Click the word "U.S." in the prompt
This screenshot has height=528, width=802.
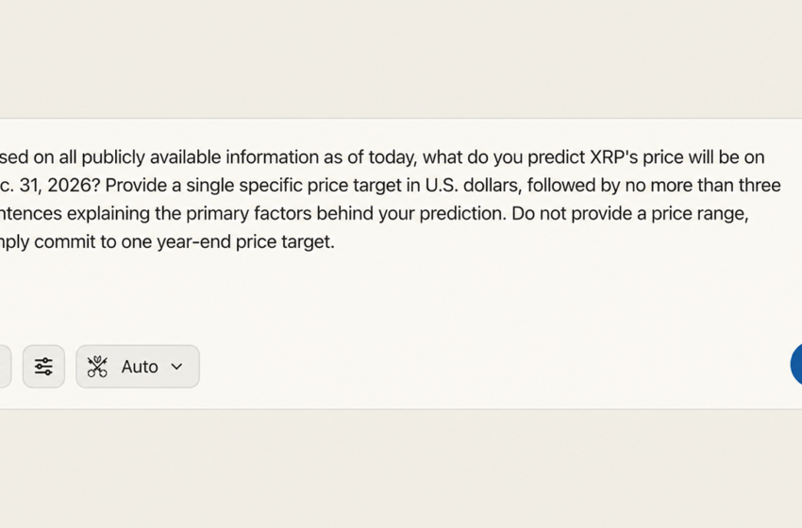pyautogui.click(x=442, y=186)
